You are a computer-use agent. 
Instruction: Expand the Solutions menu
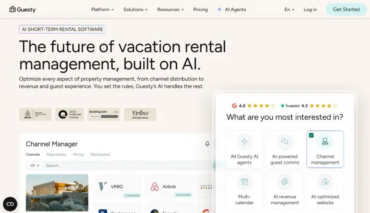click(136, 9)
